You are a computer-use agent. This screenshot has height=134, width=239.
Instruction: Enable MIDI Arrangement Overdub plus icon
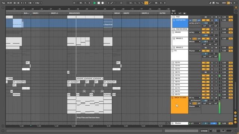(108, 3)
